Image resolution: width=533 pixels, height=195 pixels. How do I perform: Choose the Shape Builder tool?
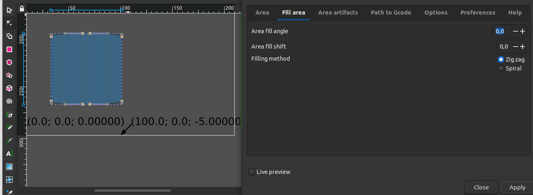9,36
